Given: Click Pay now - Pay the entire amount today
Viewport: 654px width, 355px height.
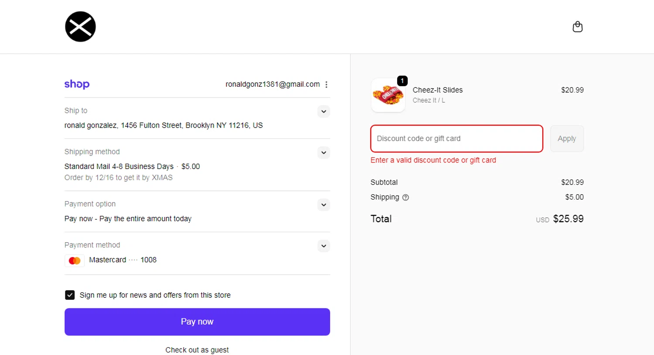Looking at the screenshot, I should (x=128, y=219).
